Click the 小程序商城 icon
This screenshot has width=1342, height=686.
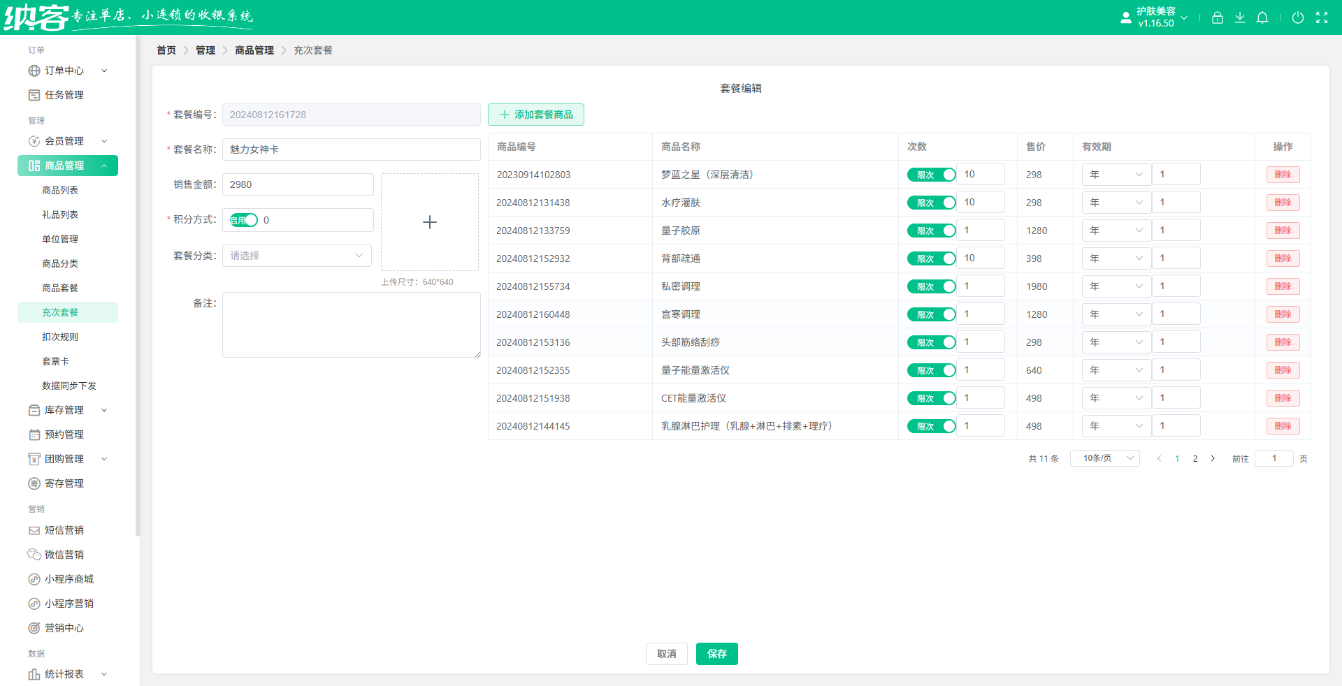point(34,579)
